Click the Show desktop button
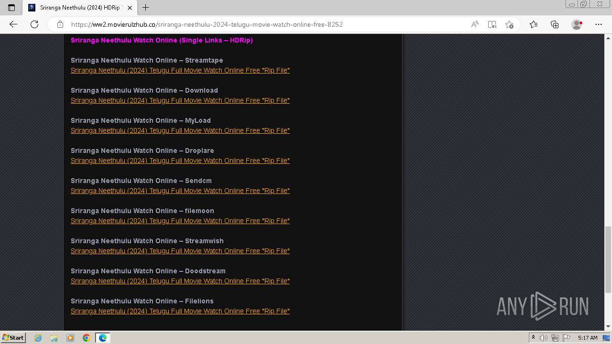Screen dimensions: 612x344 click(x=607, y=338)
